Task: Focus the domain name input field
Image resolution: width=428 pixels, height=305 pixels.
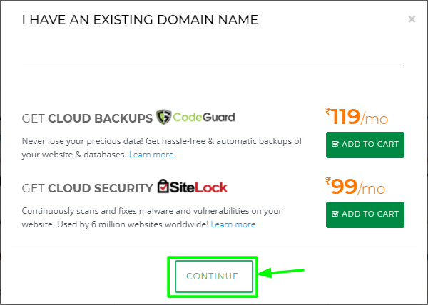Action: pos(213,53)
